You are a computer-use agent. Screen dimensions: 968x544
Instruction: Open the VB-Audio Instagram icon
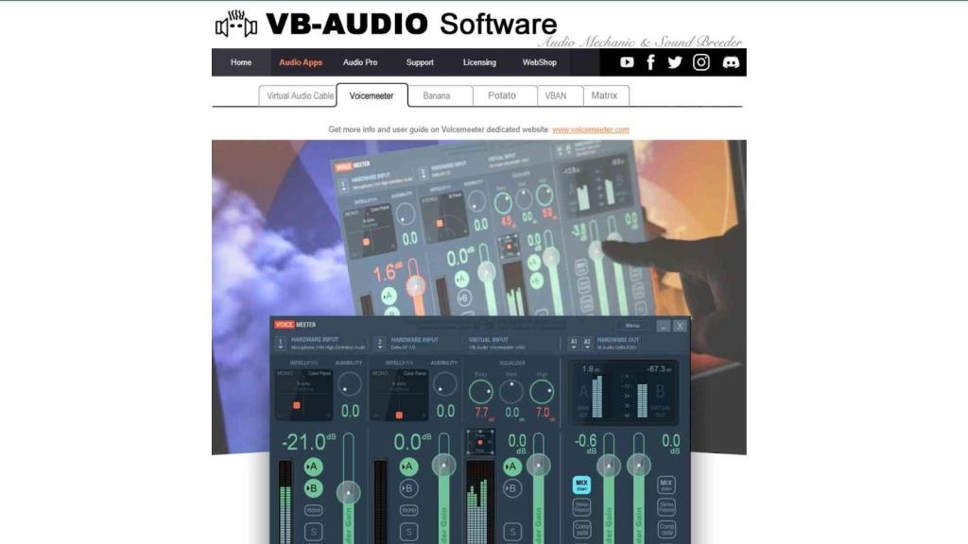click(701, 62)
